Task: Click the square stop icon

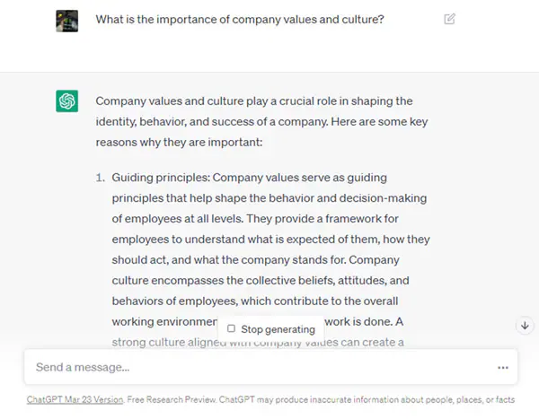Action: (232, 329)
